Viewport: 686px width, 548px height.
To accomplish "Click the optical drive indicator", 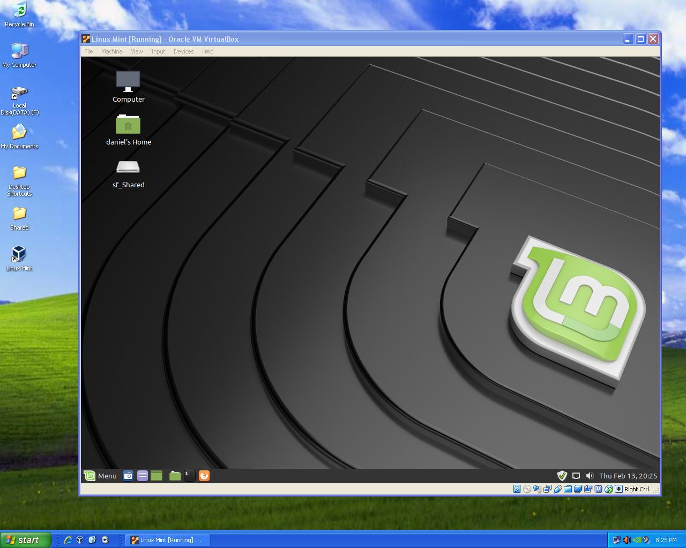I will tap(527, 489).
